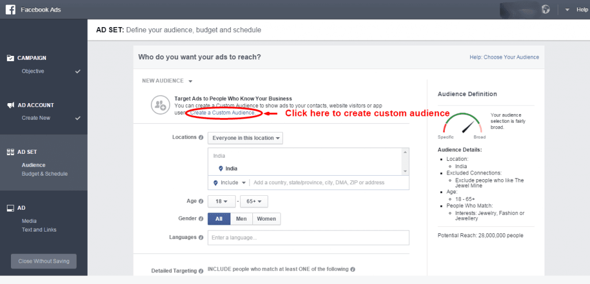The image size is (590, 284).
Task: Open the Budget & Schedule section
Action: tap(45, 174)
